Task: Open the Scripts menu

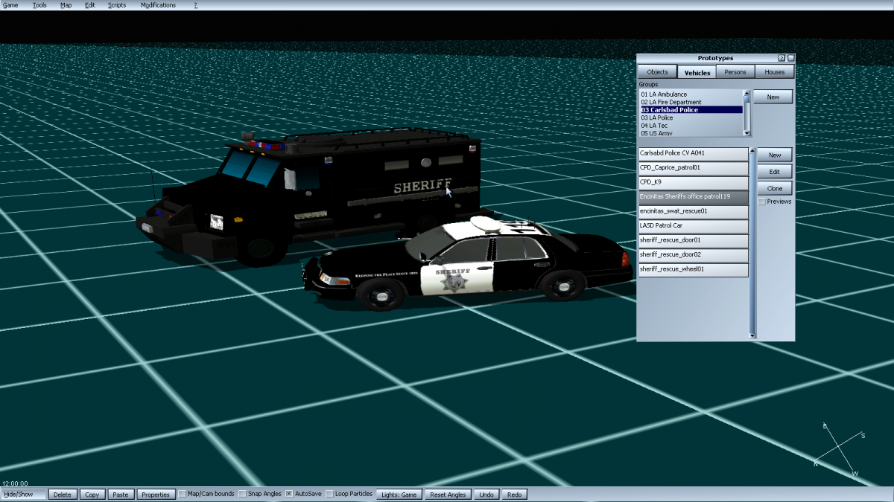Action: click(117, 5)
